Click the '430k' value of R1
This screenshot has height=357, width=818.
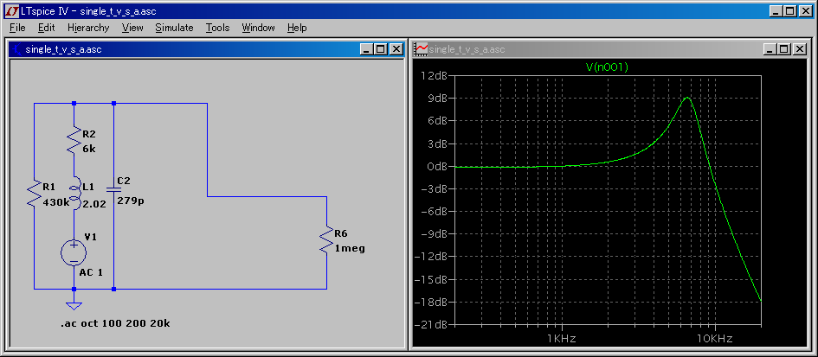(56, 203)
